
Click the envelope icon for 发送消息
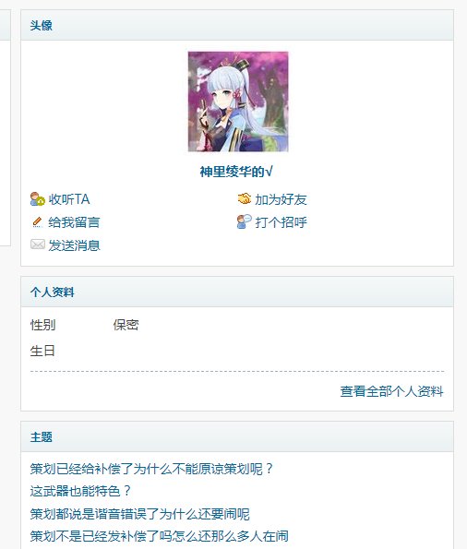(x=38, y=245)
